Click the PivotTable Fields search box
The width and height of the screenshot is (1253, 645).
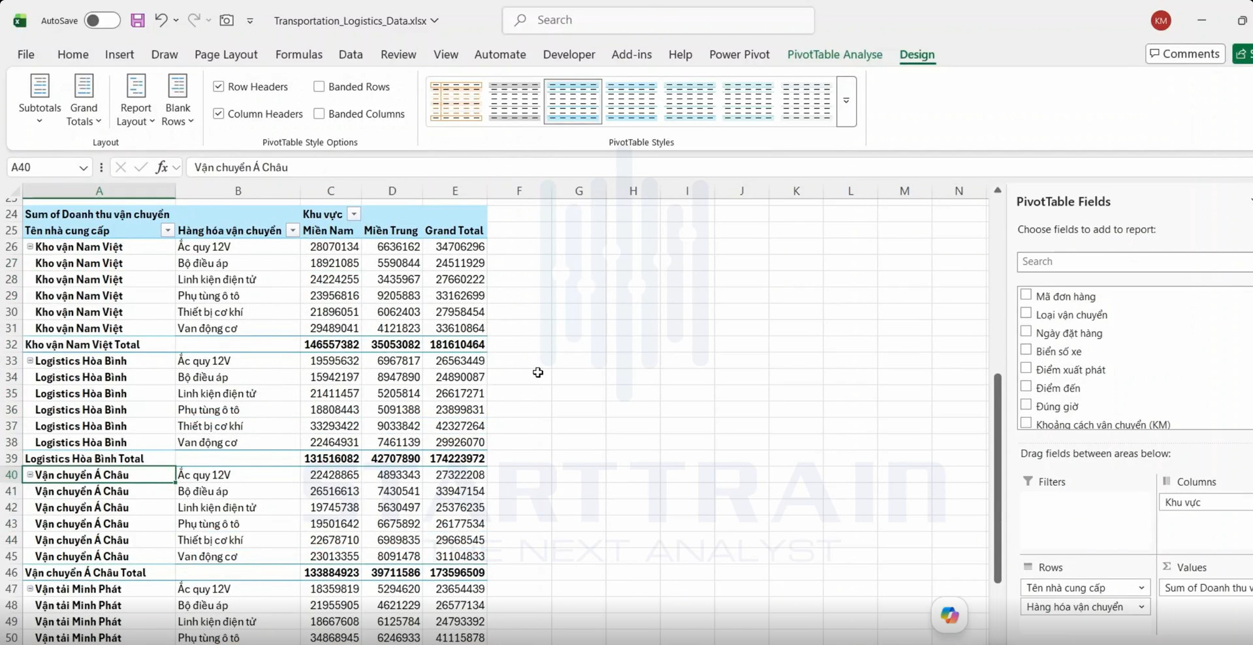[x=1134, y=261]
